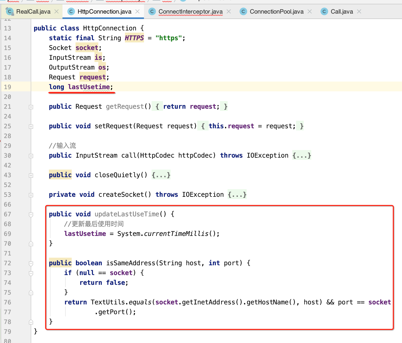Collapse the updateLastUseTime() method at line 67

tap(31, 215)
